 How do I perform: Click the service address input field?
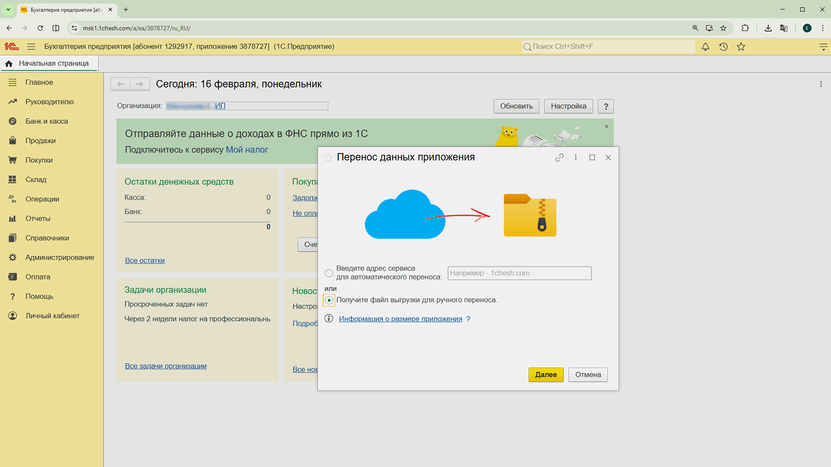(519, 273)
